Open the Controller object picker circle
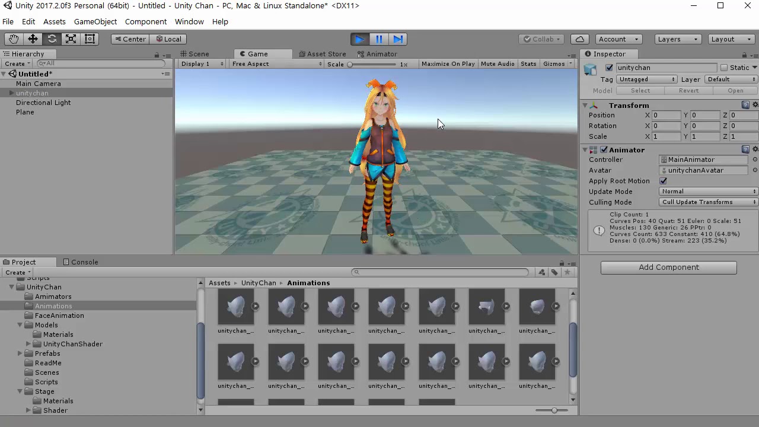This screenshot has width=759, height=427. tap(755, 160)
